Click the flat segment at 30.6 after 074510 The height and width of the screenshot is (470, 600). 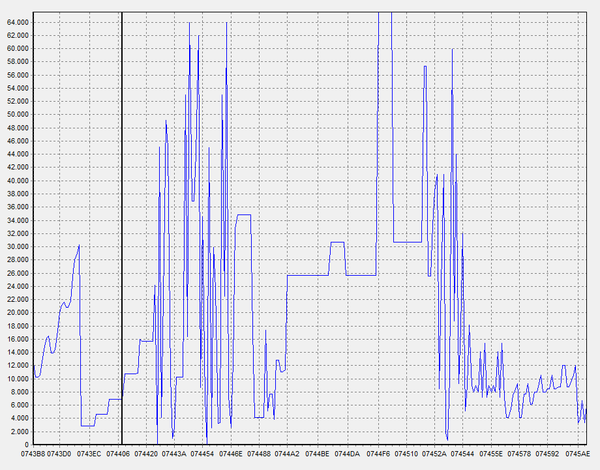coord(408,242)
